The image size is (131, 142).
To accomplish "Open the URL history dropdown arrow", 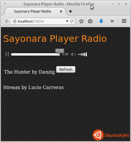I will (67, 21).
